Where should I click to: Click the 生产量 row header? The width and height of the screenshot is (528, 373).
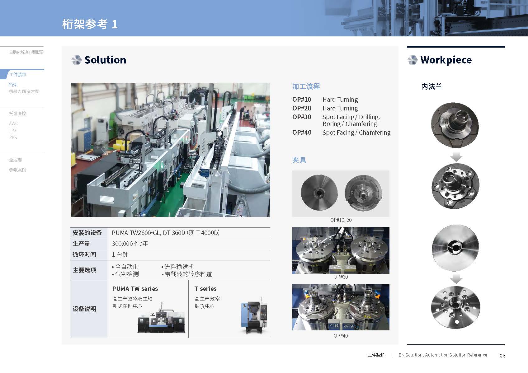pyautogui.click(x=81, y=244)
